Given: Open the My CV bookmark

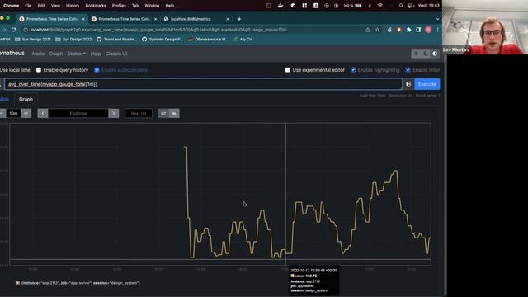Looking at the screenshot, I should [x=243, y=40].
